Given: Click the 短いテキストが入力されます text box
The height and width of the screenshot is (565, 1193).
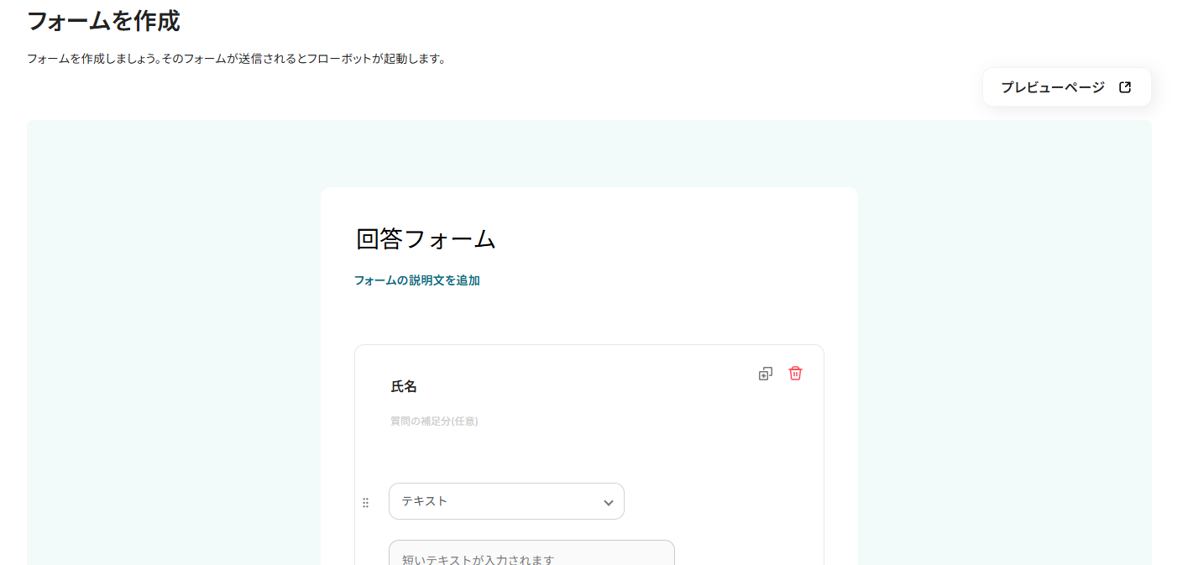Looking at the screenshot, I should click(531, 553).
